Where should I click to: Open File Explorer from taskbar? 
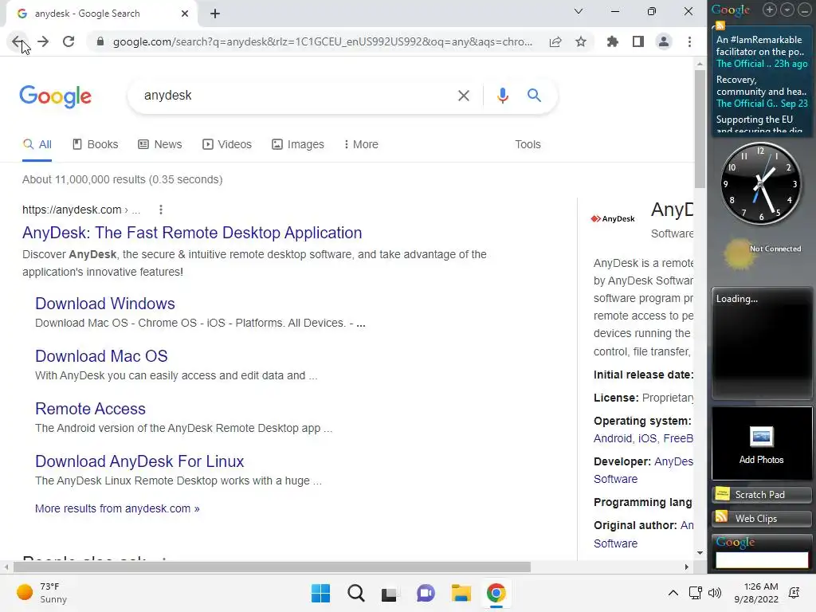[x=461, y=593]
